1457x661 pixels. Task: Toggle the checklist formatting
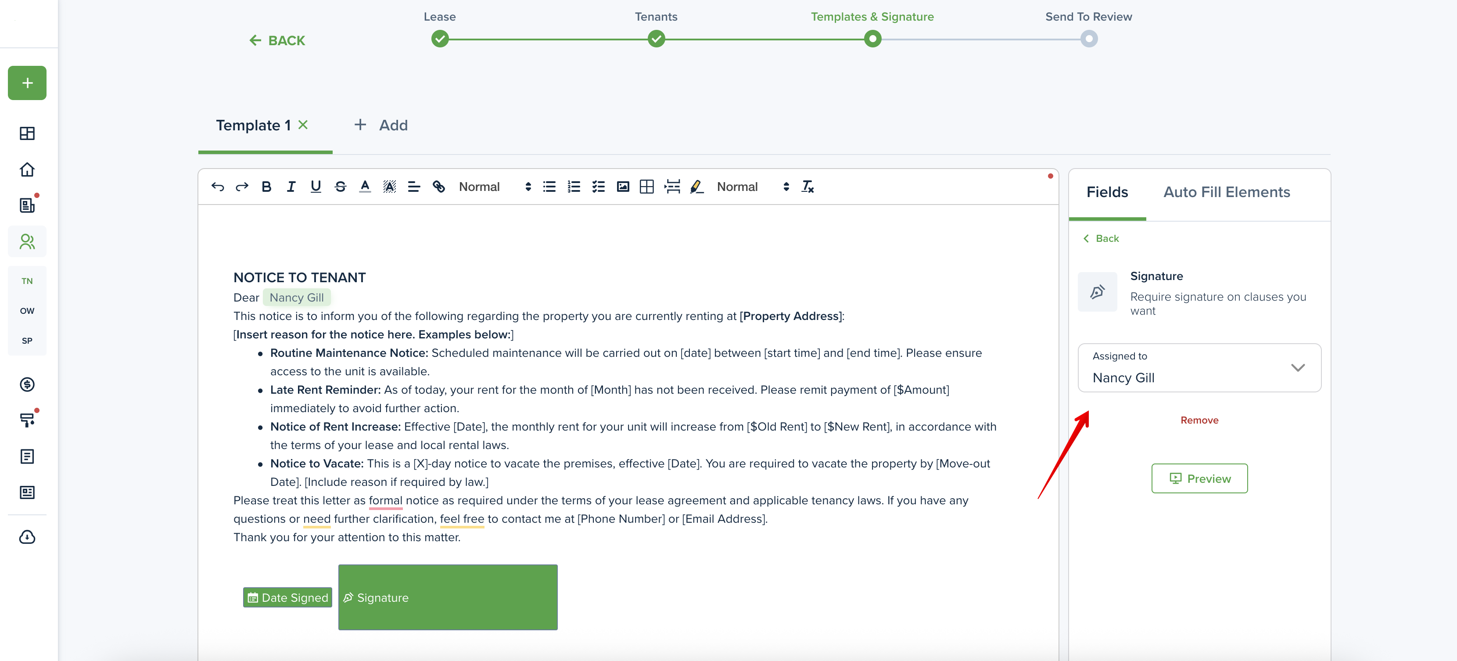point(599,187)
